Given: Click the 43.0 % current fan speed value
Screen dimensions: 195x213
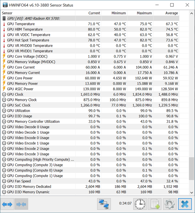Looking at the screenshot, I should 94,181.
